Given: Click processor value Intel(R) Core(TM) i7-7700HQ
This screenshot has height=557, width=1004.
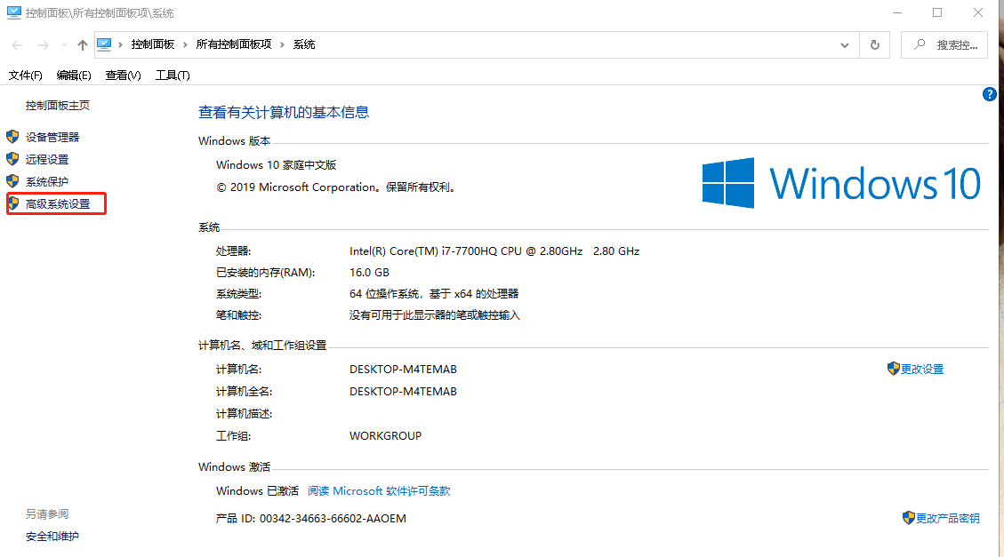Looking at the screenshot, I should point(494,251).
